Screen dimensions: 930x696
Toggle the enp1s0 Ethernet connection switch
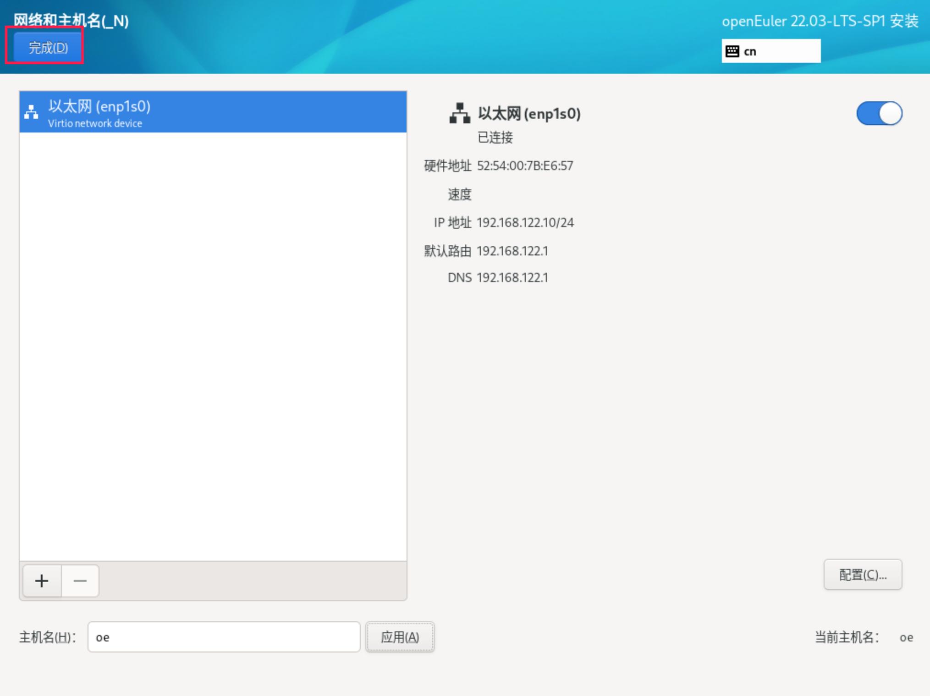[879, 113]
